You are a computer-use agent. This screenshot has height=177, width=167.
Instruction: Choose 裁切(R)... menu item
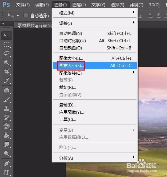(x=95, y=87)
